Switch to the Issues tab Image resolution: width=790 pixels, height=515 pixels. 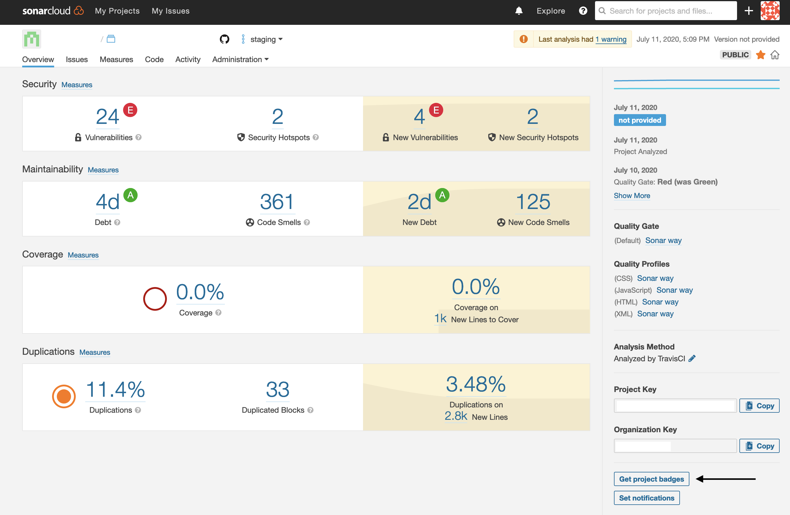(77, 60)
